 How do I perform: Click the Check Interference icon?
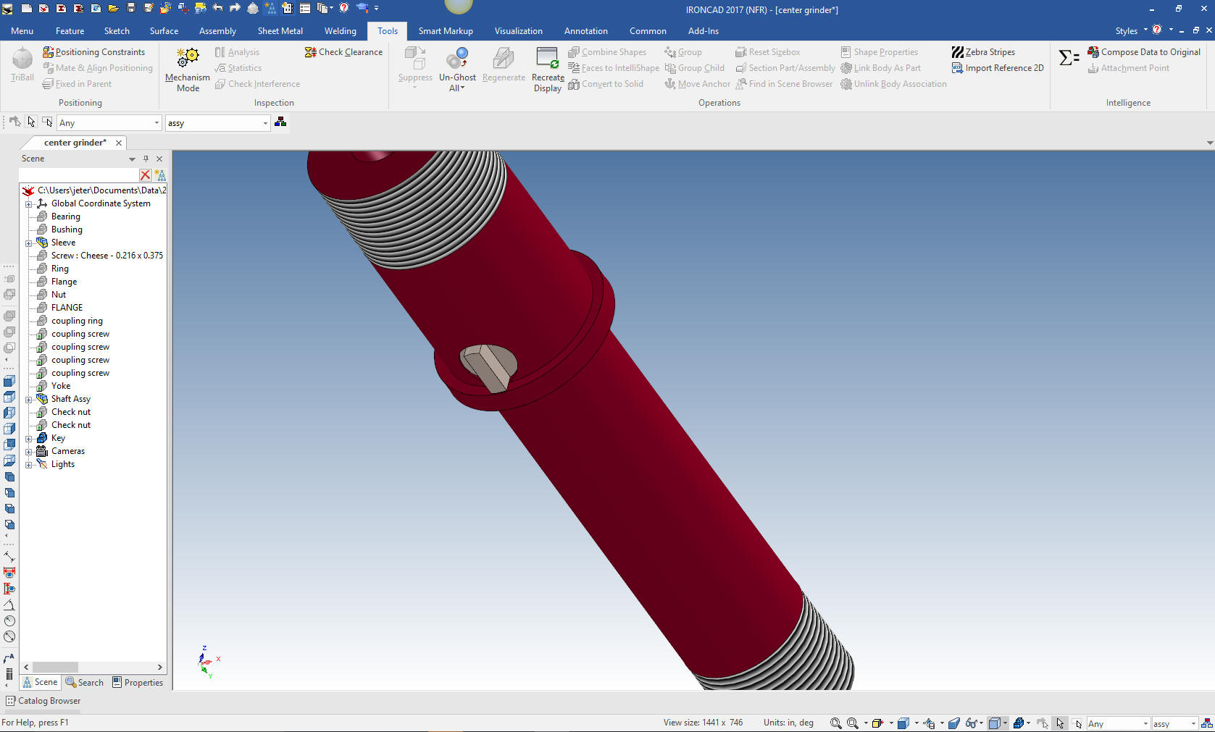point(220,84)
